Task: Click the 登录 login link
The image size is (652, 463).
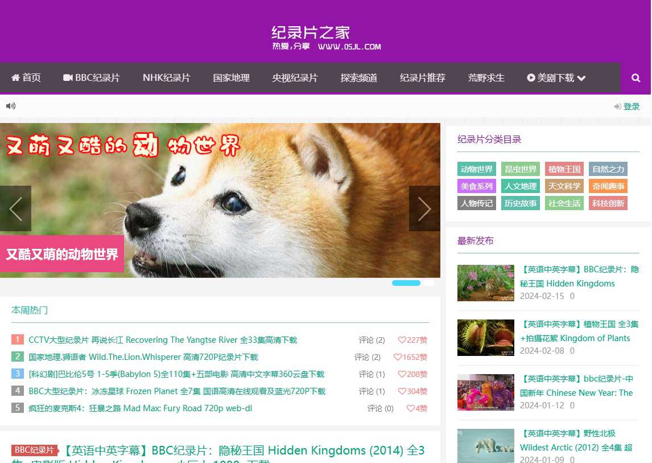Action: pyautogui.click(x=632, y=106)
